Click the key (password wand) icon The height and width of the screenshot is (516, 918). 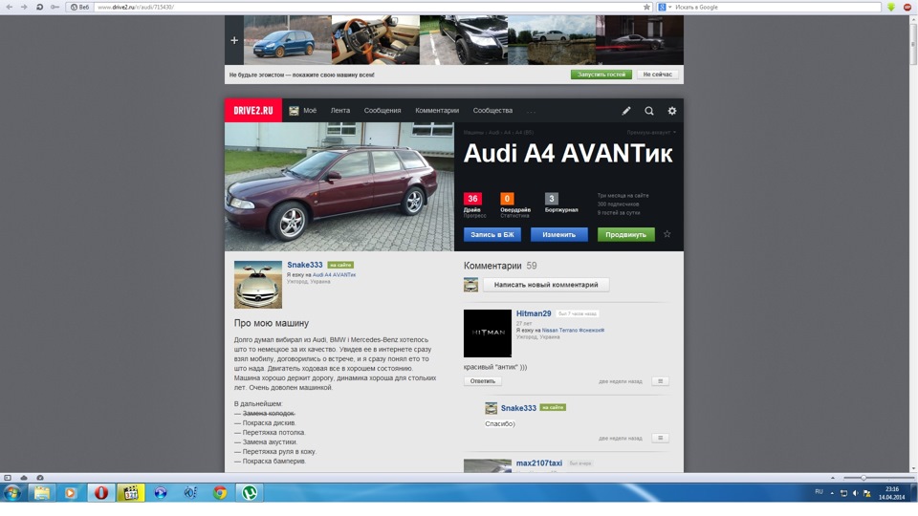[55, 7]
